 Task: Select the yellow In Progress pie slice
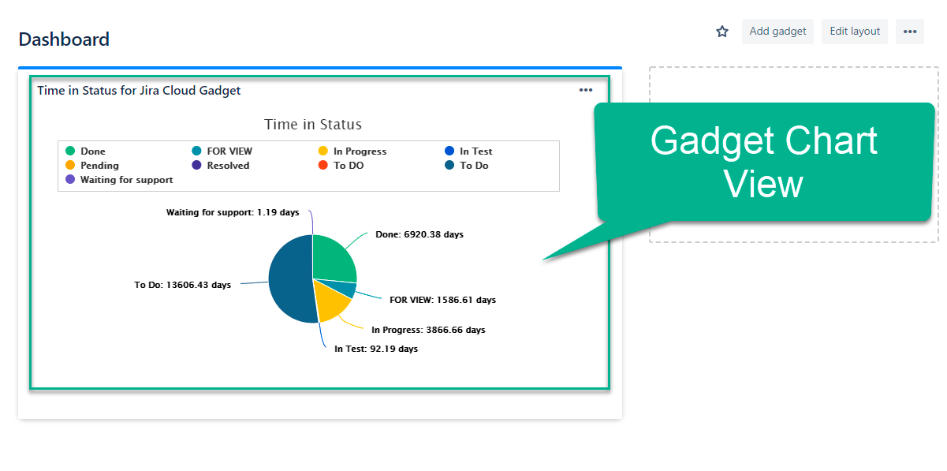[x=331, y=301]
